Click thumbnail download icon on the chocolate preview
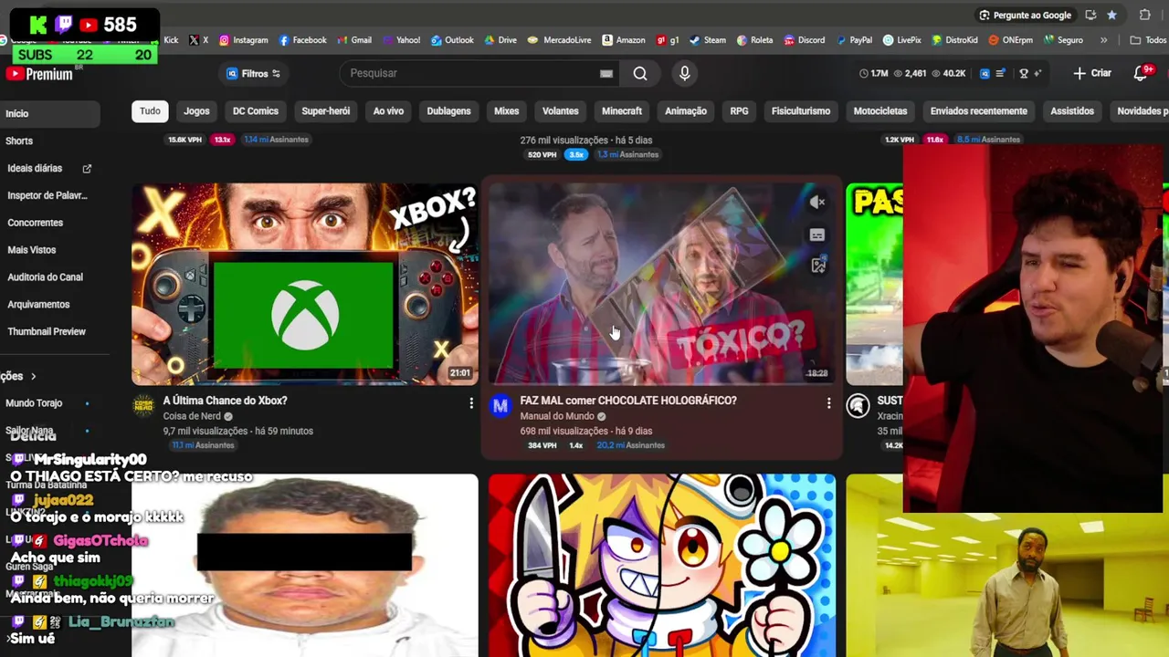This screenshot has height=657, width=1169. 818,266
